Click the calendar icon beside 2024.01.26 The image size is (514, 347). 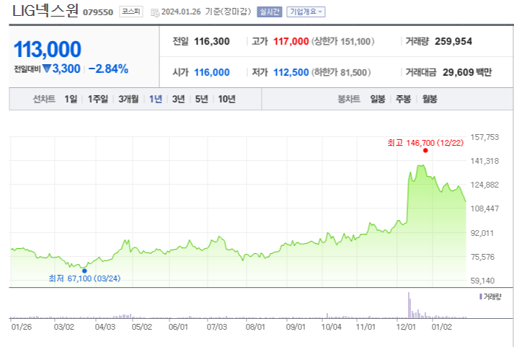[x=155, y=12]
